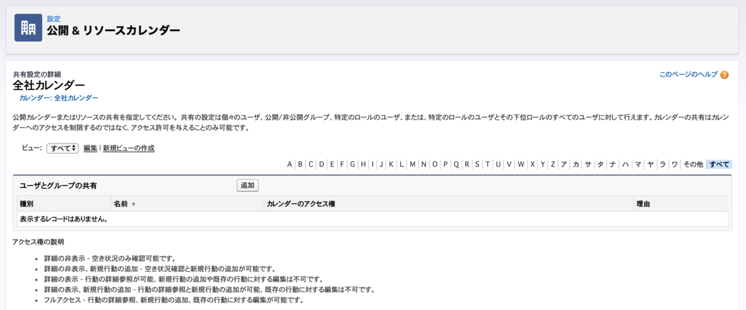The height and width of the screenshot is (310, 746).
Task: Click 新規ビューの作成 link
Action: point(129,148)
